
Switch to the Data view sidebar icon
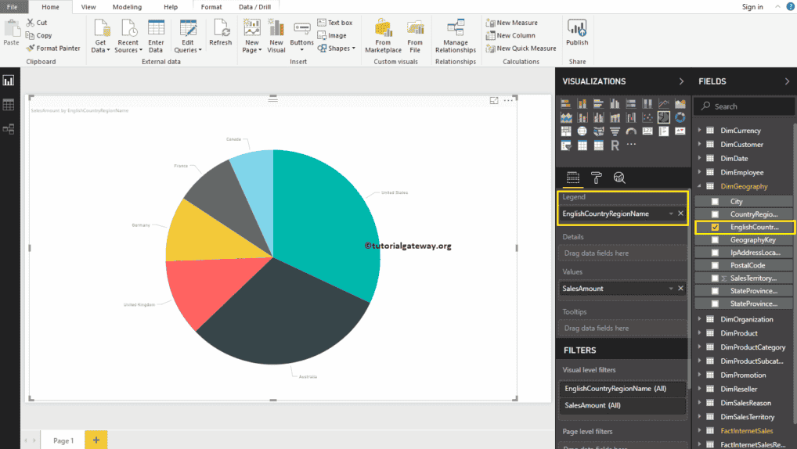point(9,105)
